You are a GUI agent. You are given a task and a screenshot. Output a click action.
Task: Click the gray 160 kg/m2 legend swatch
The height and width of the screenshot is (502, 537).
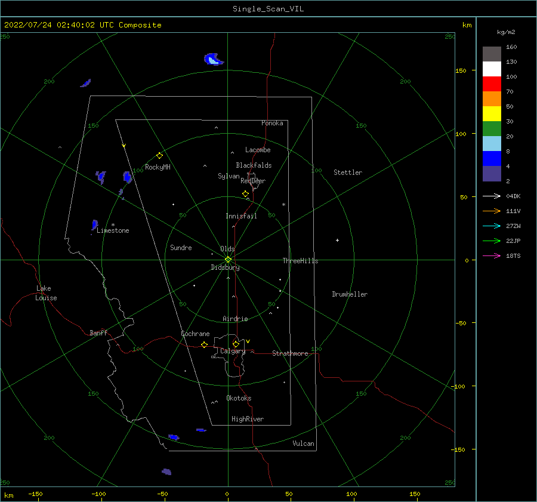[x=492, y=54]
